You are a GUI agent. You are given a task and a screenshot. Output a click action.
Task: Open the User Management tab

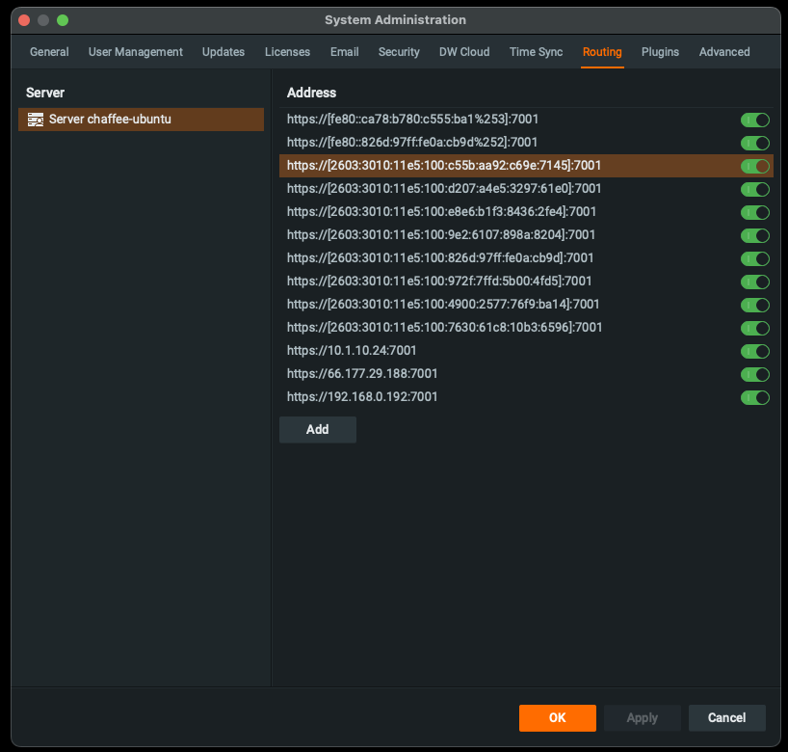pyautogui.click(x=135, y=52)
